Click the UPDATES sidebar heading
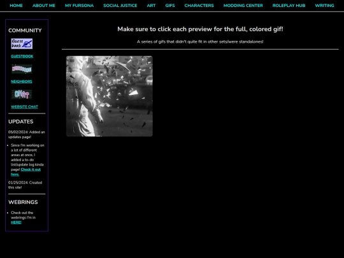 (21, 122)
